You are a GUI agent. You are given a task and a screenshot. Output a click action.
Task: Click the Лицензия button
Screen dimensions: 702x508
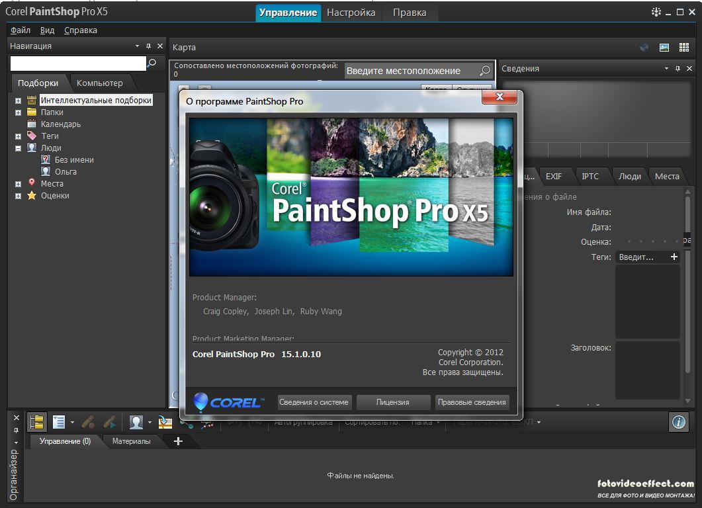pyautogui.click(x=392, y=402)
